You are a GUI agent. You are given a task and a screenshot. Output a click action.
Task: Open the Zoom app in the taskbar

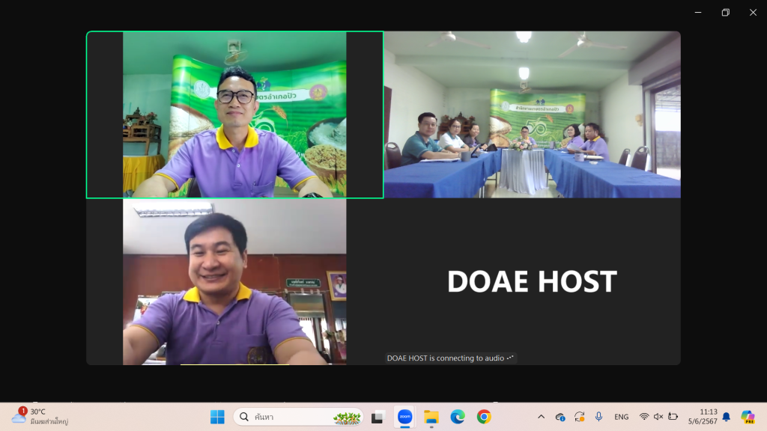[x=404, y=417]
